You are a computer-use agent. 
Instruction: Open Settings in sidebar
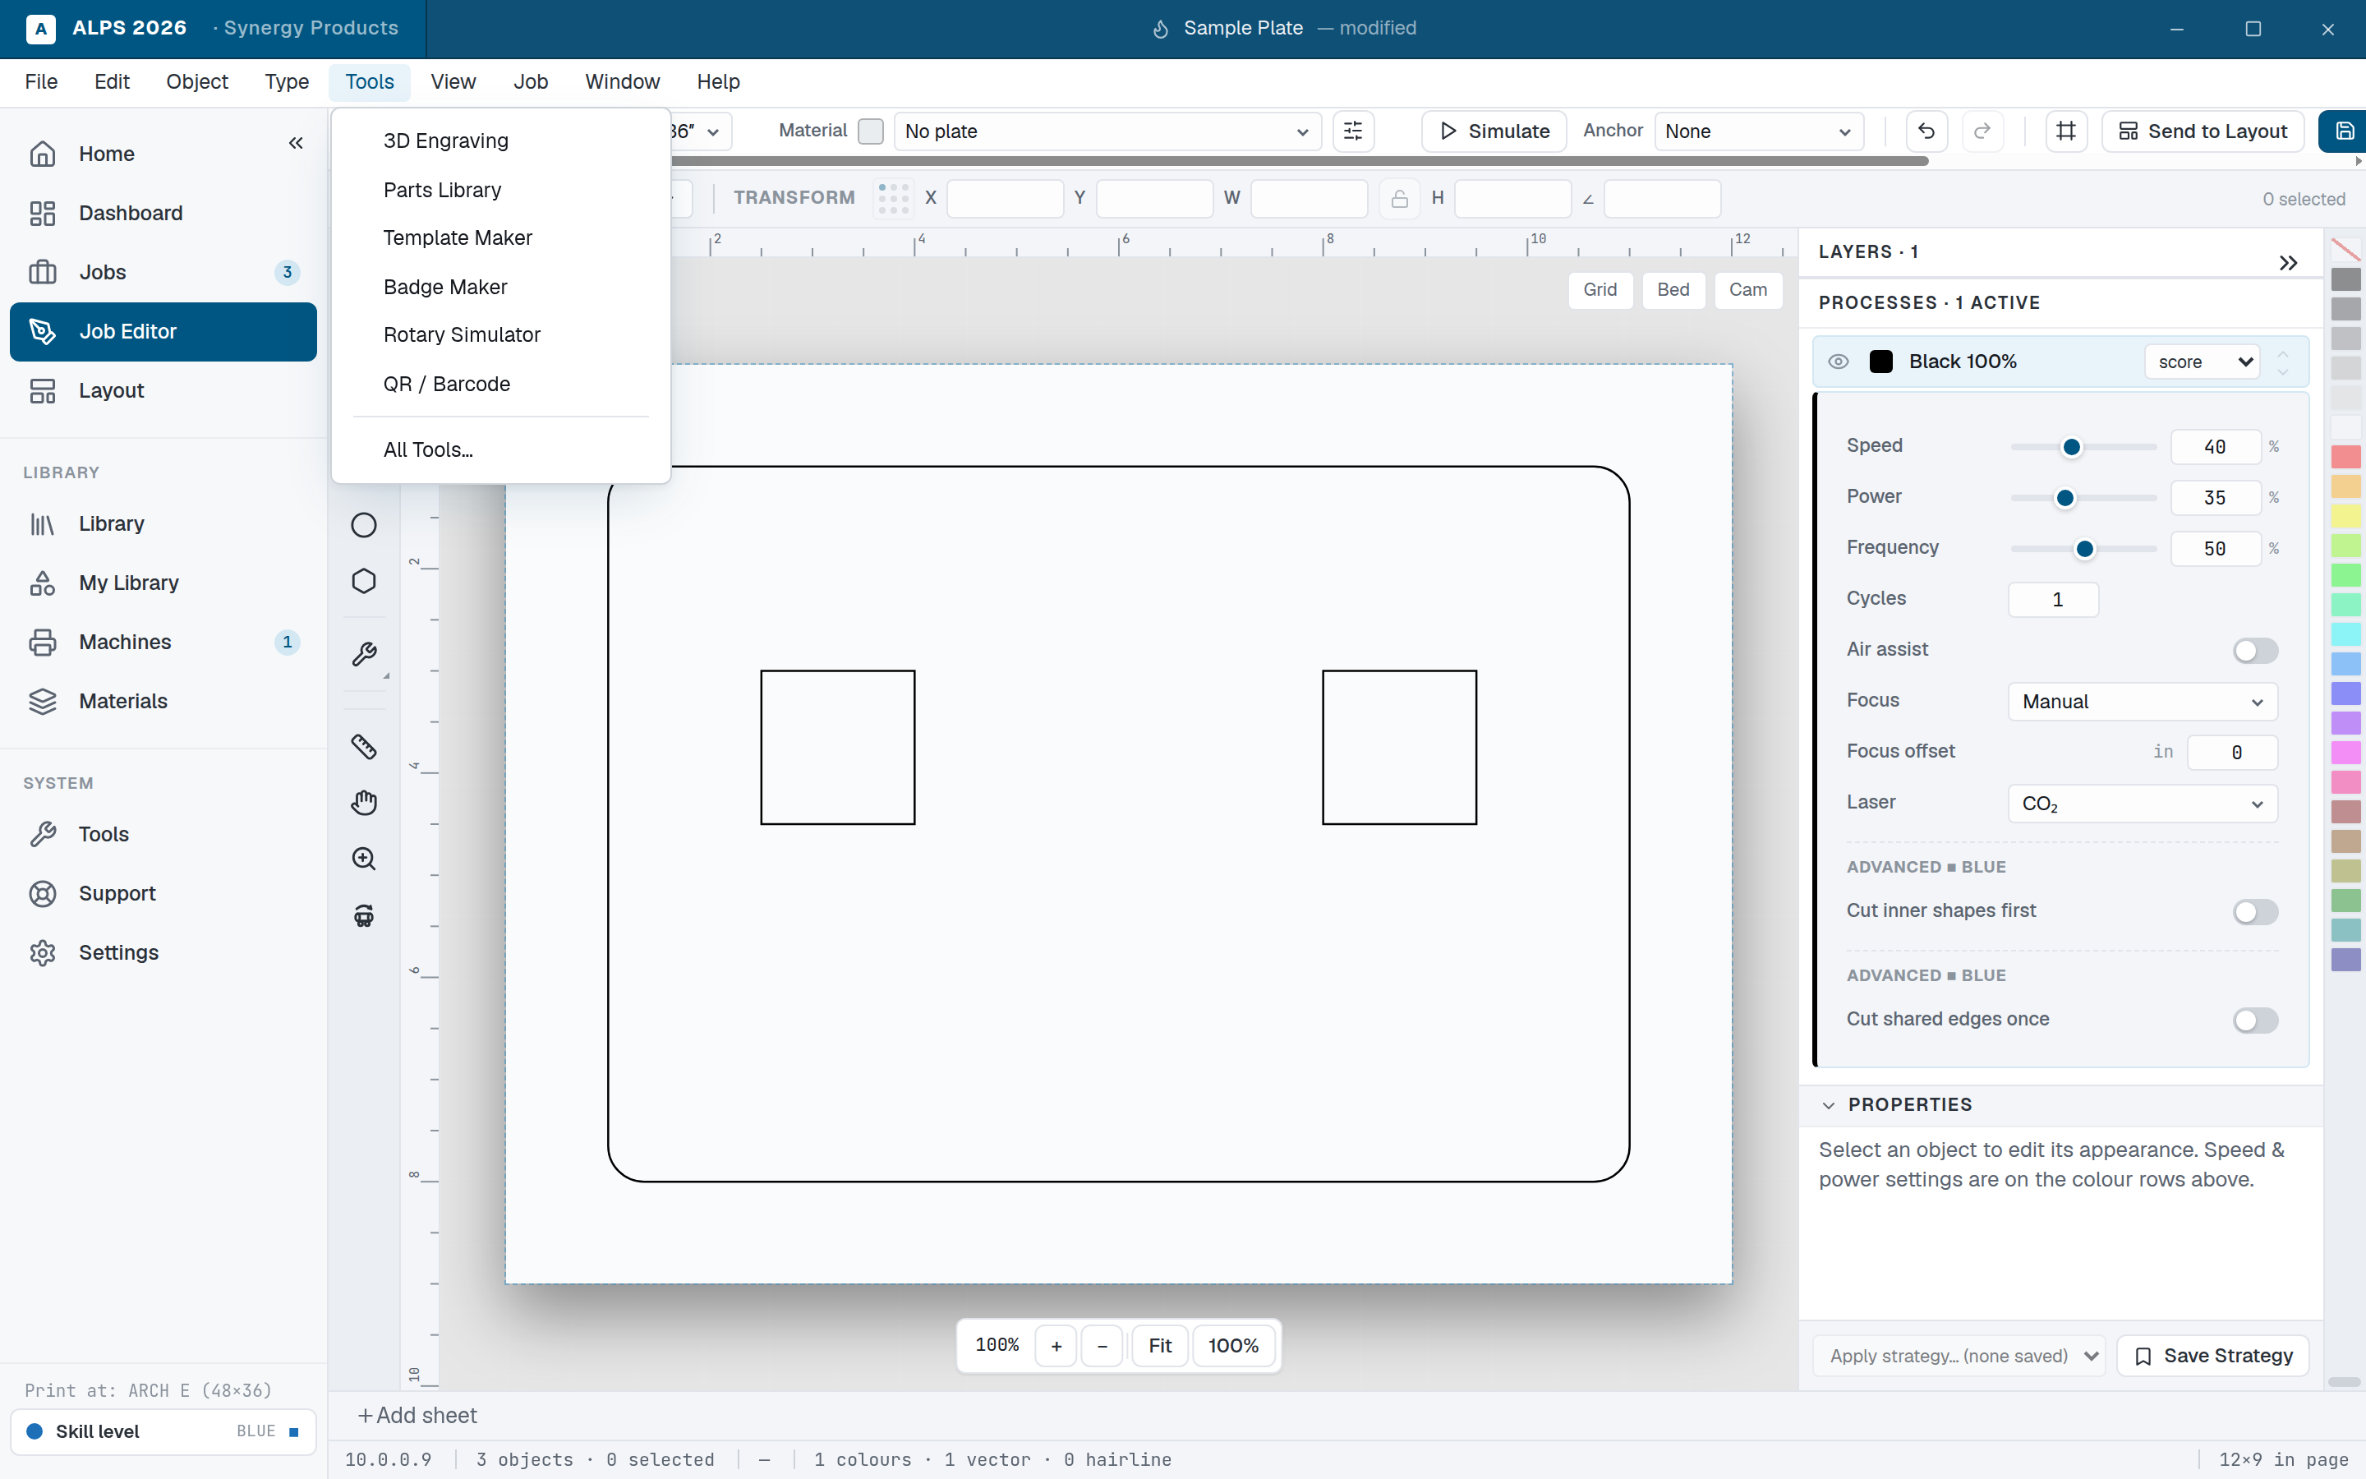pyautogui.click(x=163, y=953)
